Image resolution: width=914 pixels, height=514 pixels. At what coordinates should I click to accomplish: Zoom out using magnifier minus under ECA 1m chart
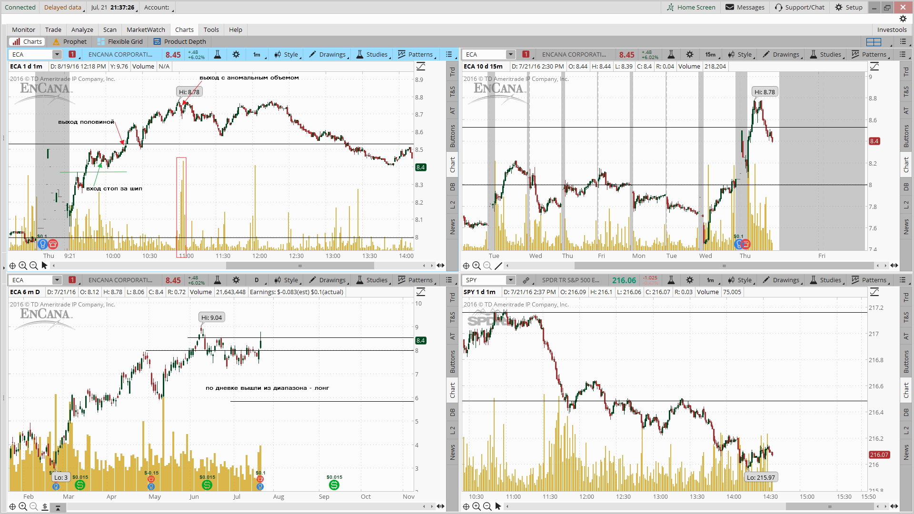33,266
